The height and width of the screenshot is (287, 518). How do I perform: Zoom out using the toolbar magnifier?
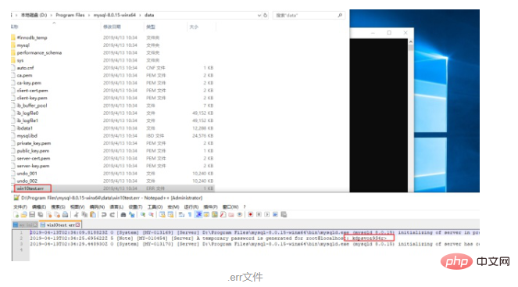(x=151, y=214)
